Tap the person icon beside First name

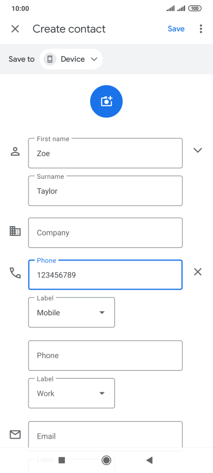(15, 151)
